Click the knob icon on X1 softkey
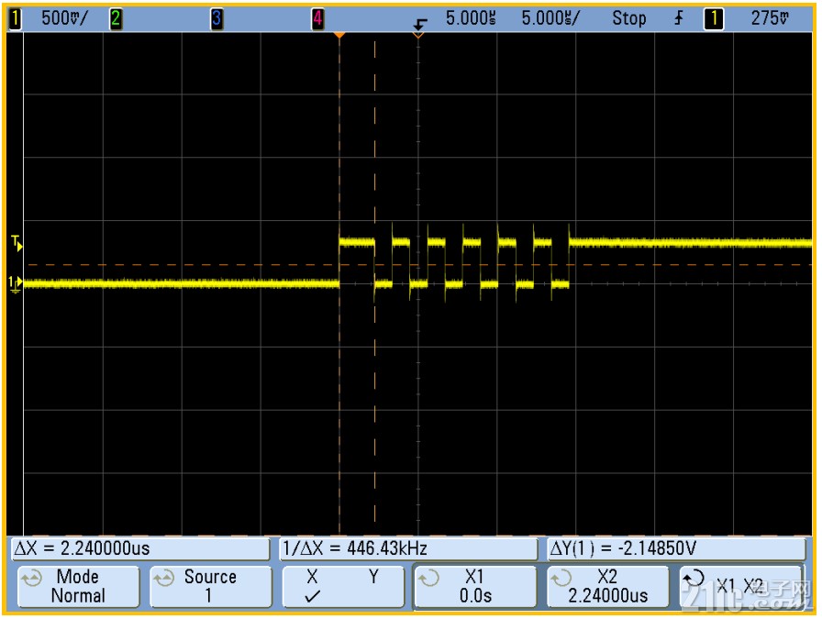This screenshot has height=619, width=822. click(428, 579)
